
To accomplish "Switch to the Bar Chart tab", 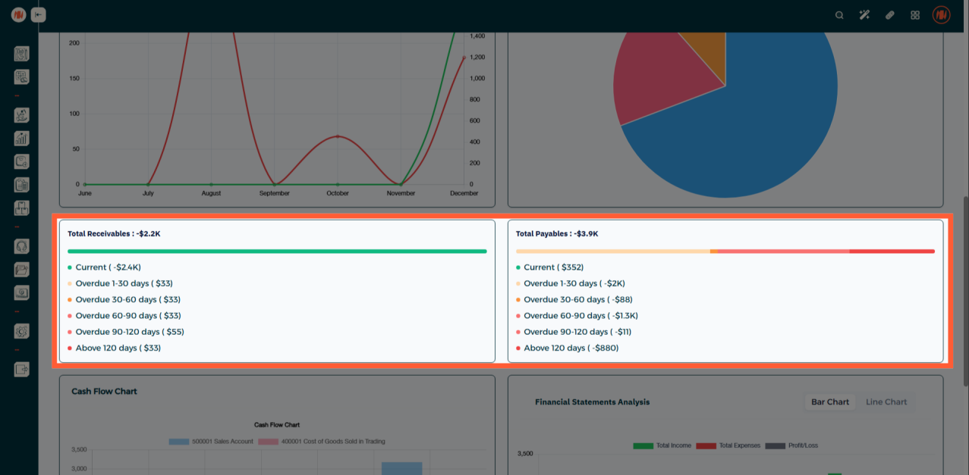I will [830, 402].
